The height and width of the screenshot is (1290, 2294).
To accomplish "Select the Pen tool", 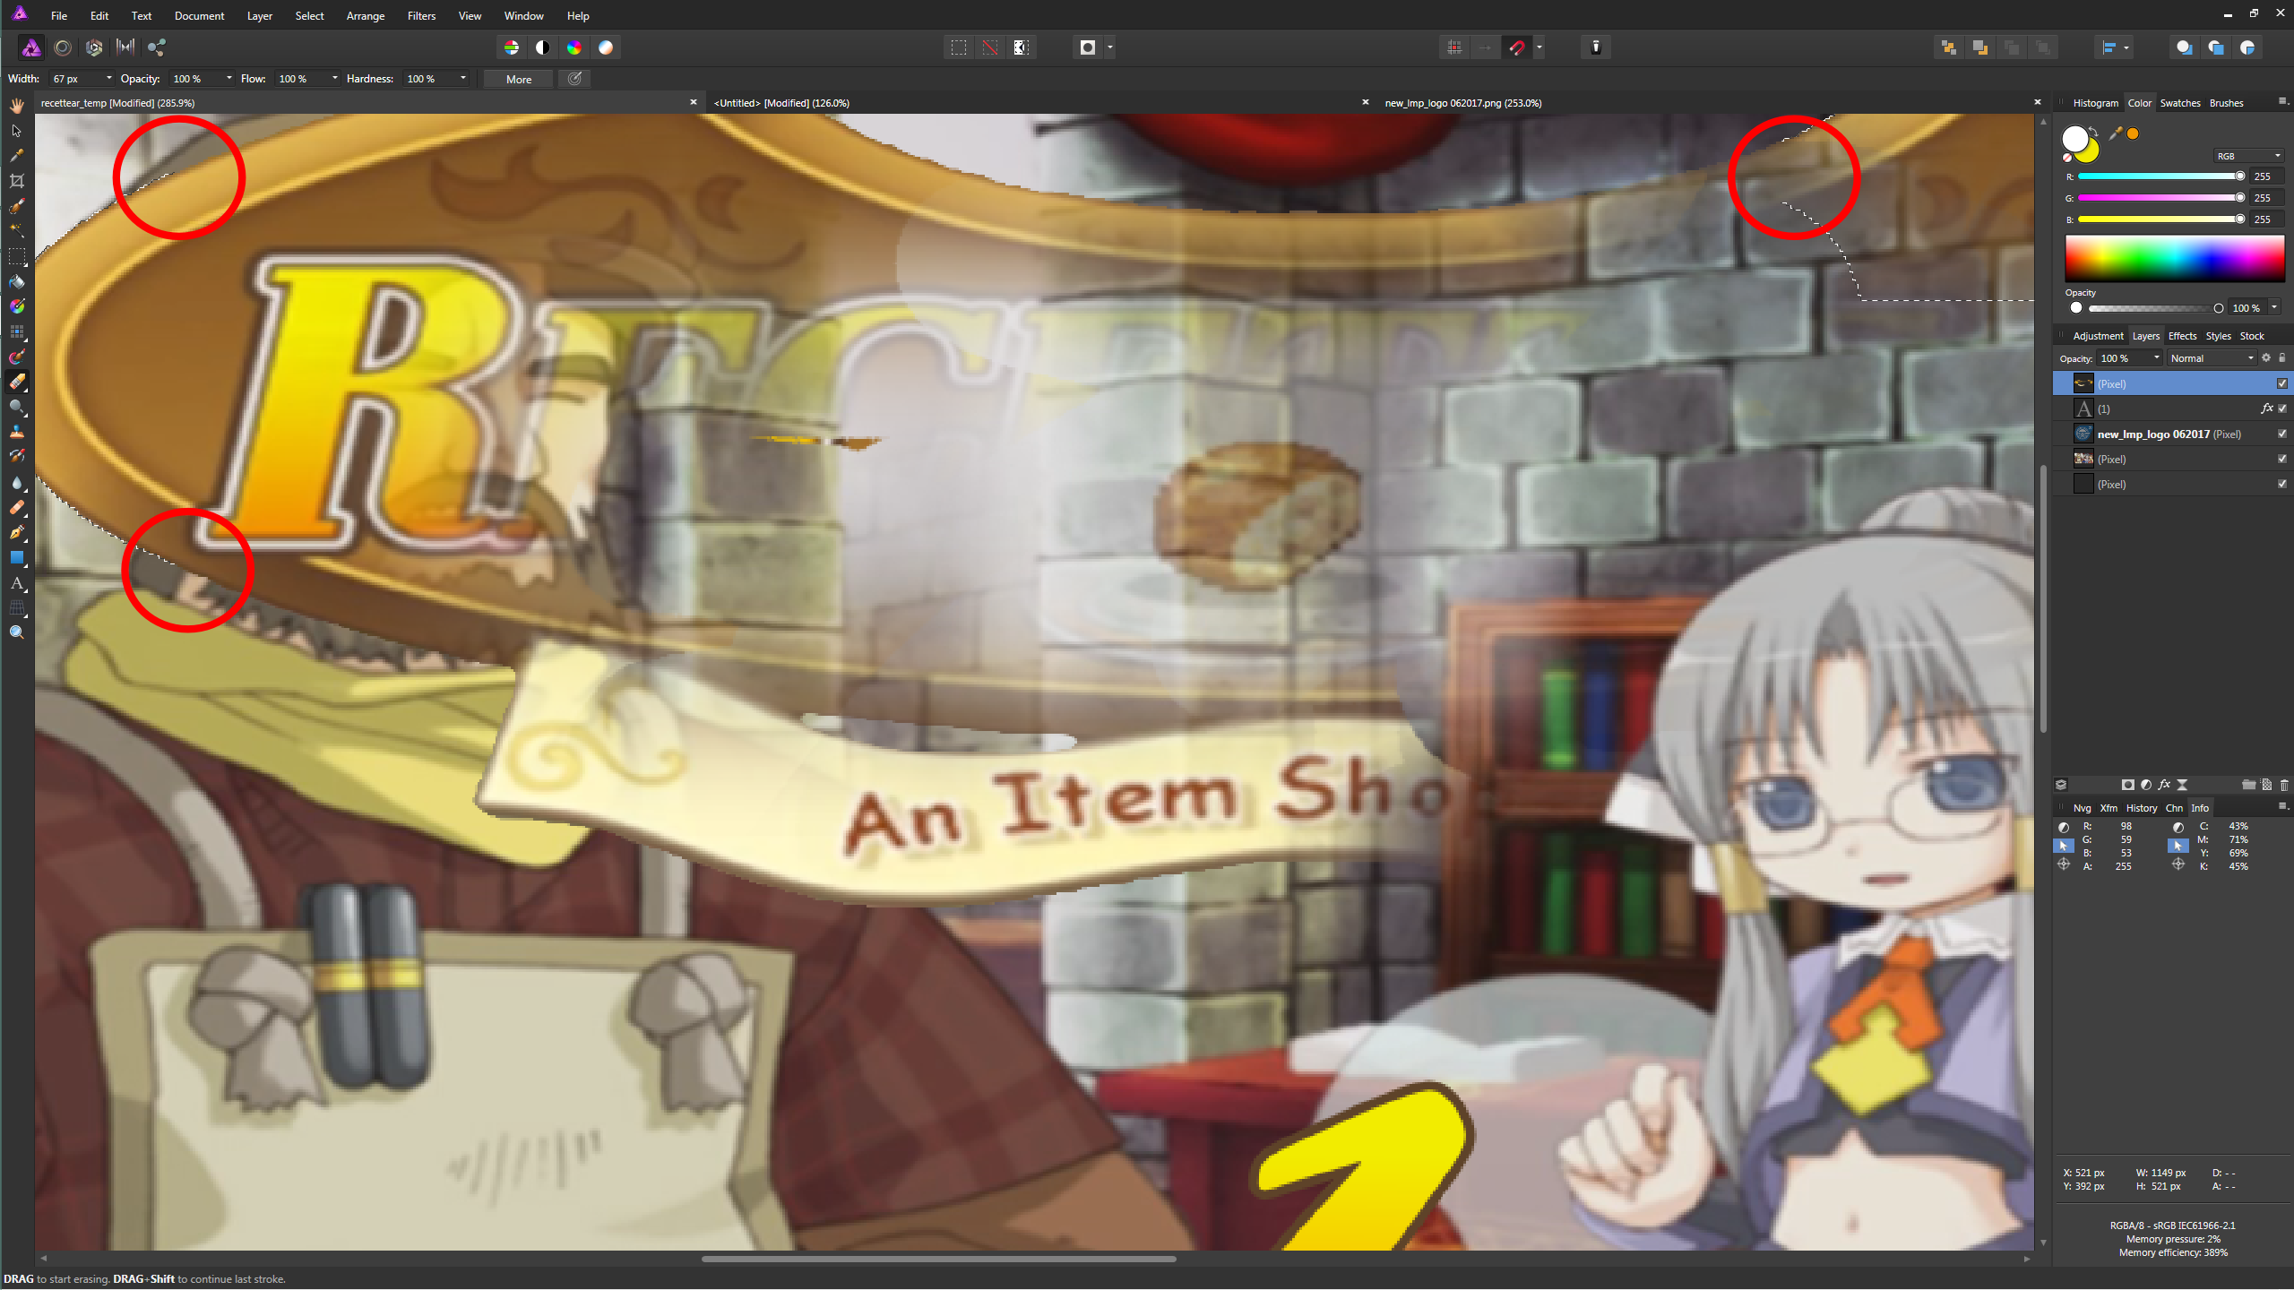I will (17, 533).
